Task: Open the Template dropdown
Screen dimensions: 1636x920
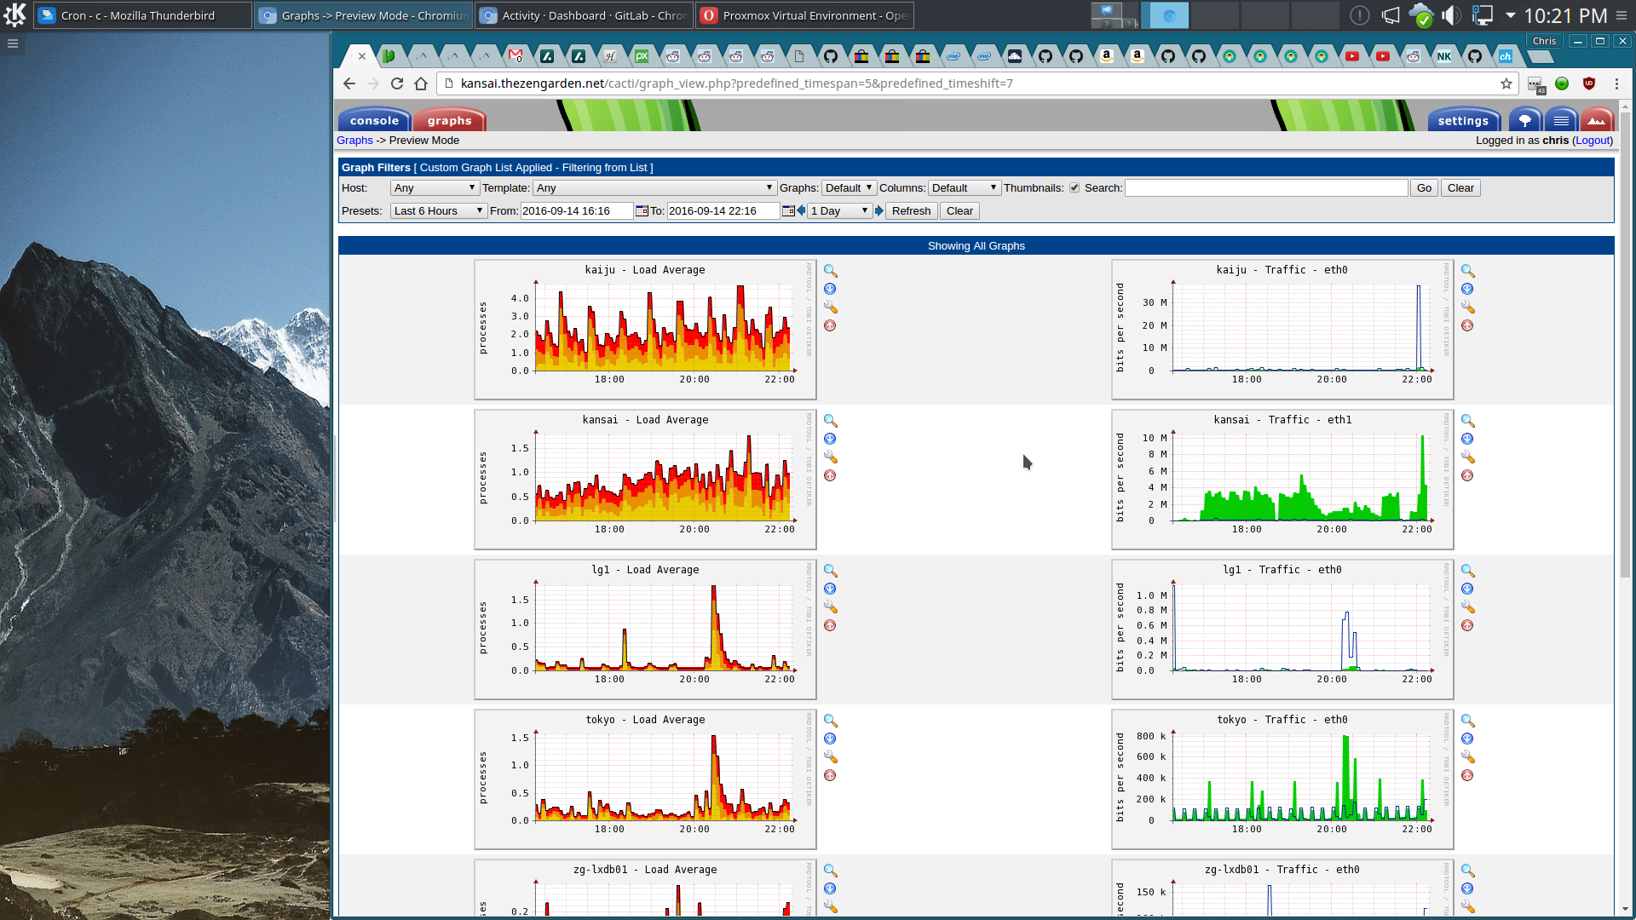Action: tap(654, 188)
